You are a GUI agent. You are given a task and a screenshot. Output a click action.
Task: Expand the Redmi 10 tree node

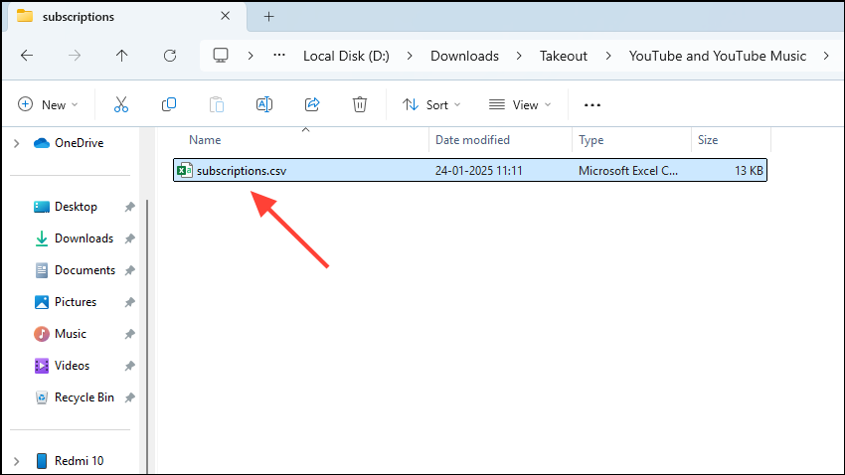click(17, 461)
